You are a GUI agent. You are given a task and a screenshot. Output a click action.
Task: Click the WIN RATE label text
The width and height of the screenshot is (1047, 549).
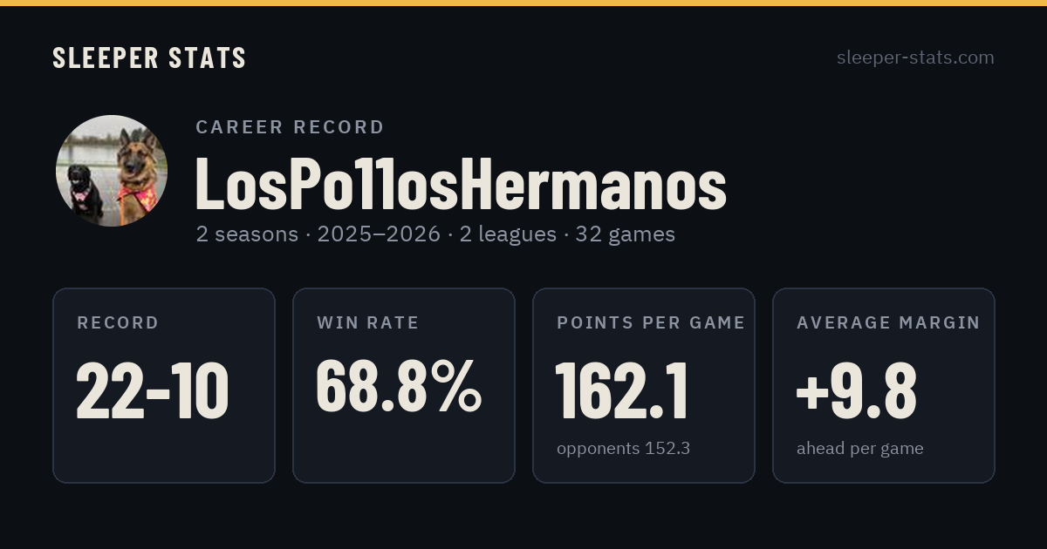[x=368, y=322]
